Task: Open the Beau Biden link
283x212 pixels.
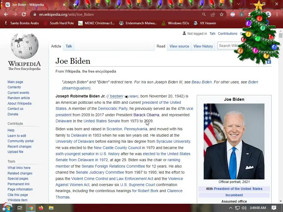Action: click(201, 82)
